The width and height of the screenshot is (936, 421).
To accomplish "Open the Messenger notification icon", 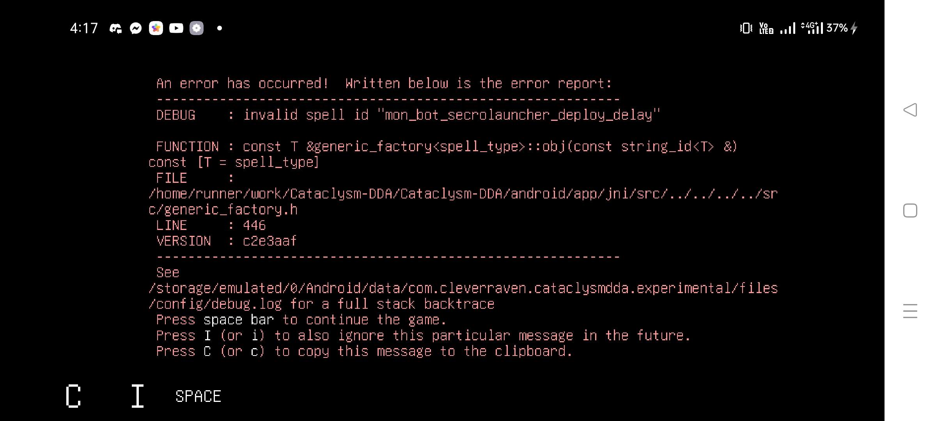I will (135, 28).
